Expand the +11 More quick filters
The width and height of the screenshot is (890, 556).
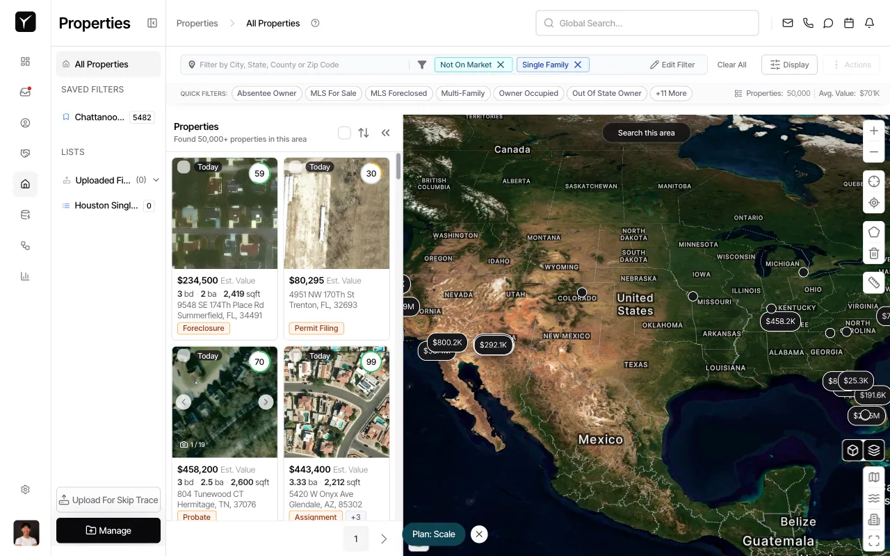point(671,93)
